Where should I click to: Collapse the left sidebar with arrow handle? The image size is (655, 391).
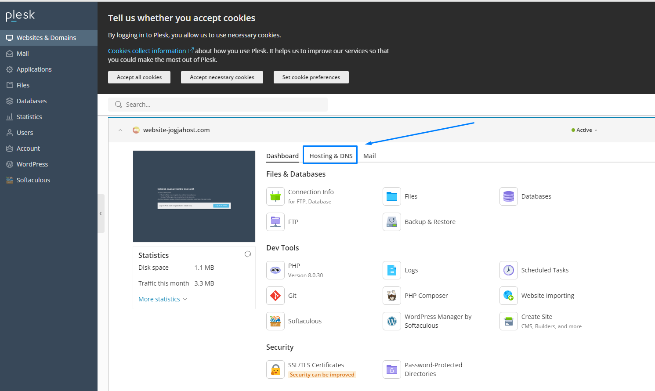coord(101,214)
